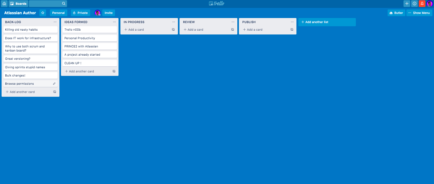
Task: Open the Boards menu
Action: (x=18, y=3)
